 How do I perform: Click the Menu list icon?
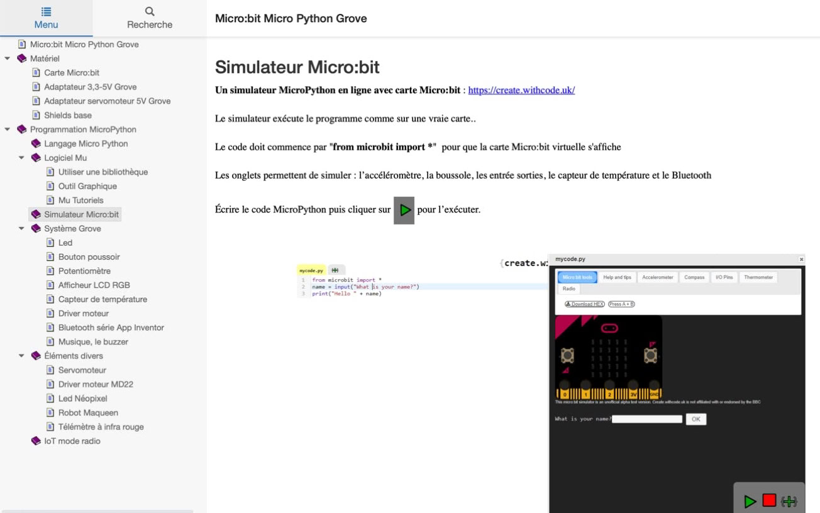[x=46, y=11]
